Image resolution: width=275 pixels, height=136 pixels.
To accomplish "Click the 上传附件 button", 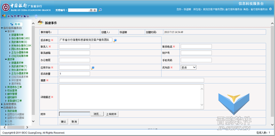I will (111, 114).
